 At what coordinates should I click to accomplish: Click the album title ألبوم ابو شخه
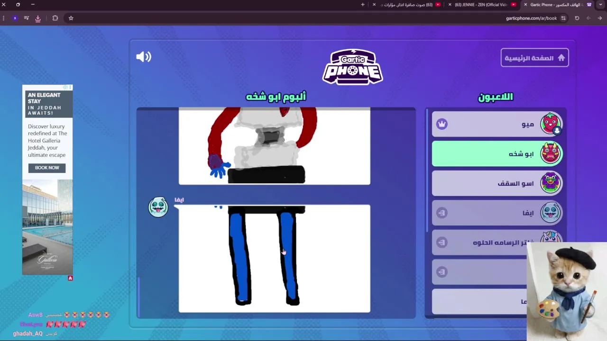pos(276,97)
